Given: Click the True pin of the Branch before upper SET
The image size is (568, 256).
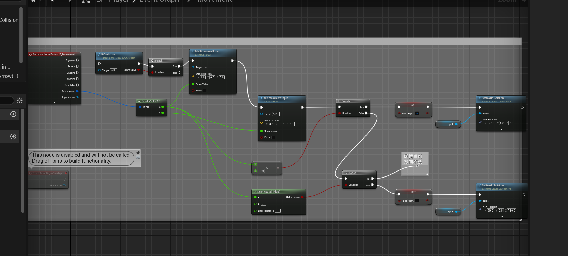Looking at the screenshot, I should (x=366, y=107).
